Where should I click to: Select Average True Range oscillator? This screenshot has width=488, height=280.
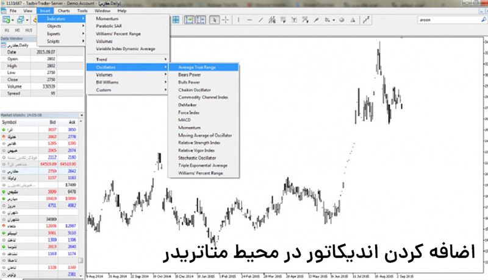click(x=204, y=67)
